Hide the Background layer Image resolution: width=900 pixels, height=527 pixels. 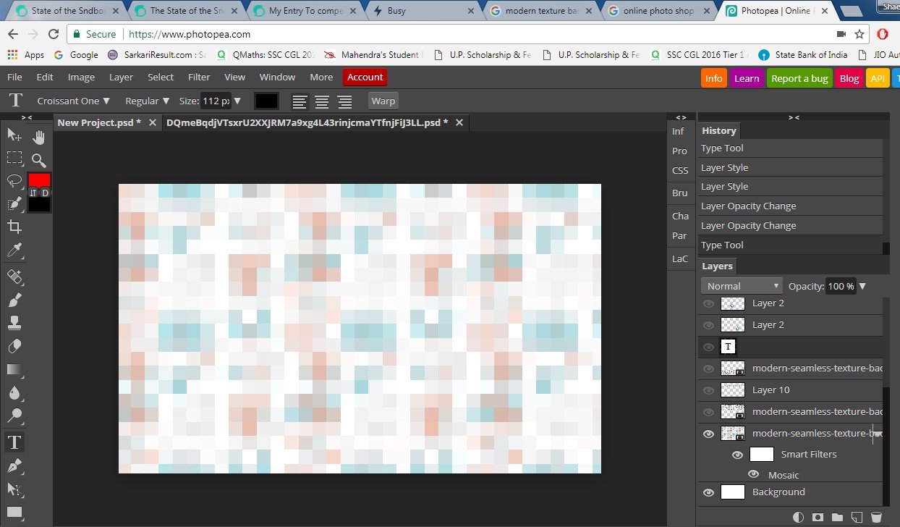(708, 492)
